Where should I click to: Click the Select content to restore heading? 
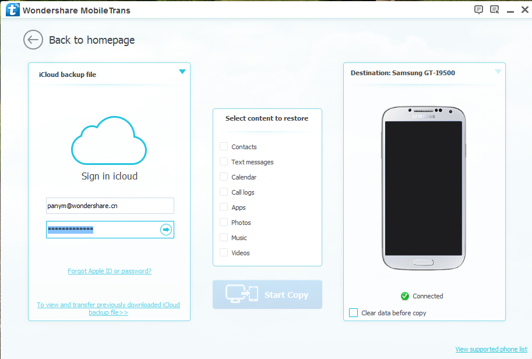pyautogui.click(x=267, y=118)
